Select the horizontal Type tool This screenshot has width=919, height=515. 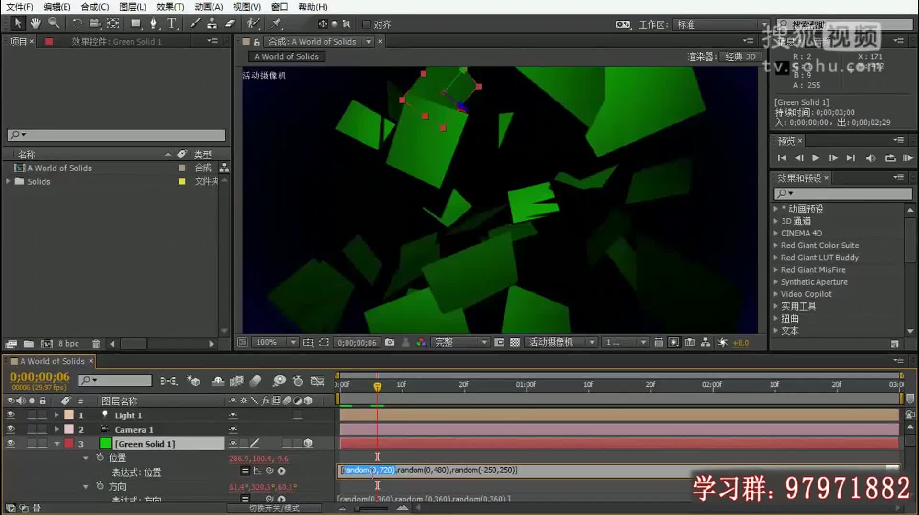click(171, 23)
